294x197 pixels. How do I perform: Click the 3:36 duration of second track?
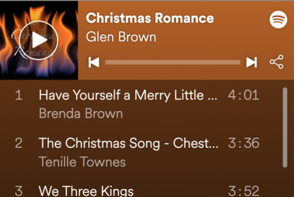(x=244, y=143)
